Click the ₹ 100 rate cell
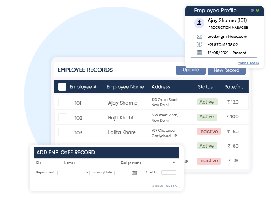 233,117
